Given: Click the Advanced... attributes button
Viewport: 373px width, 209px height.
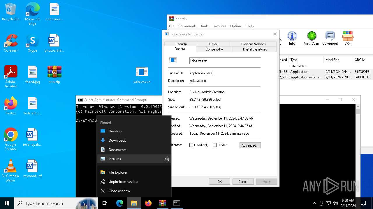Looking at the screenshot, I should (250, 145).
